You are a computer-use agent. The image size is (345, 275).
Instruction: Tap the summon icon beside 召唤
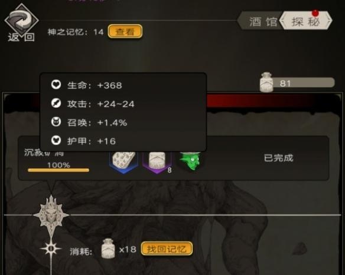click(56, 122)
